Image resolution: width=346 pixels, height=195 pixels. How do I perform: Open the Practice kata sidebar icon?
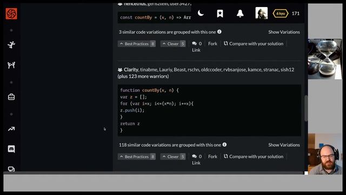[x=11, y=45]
